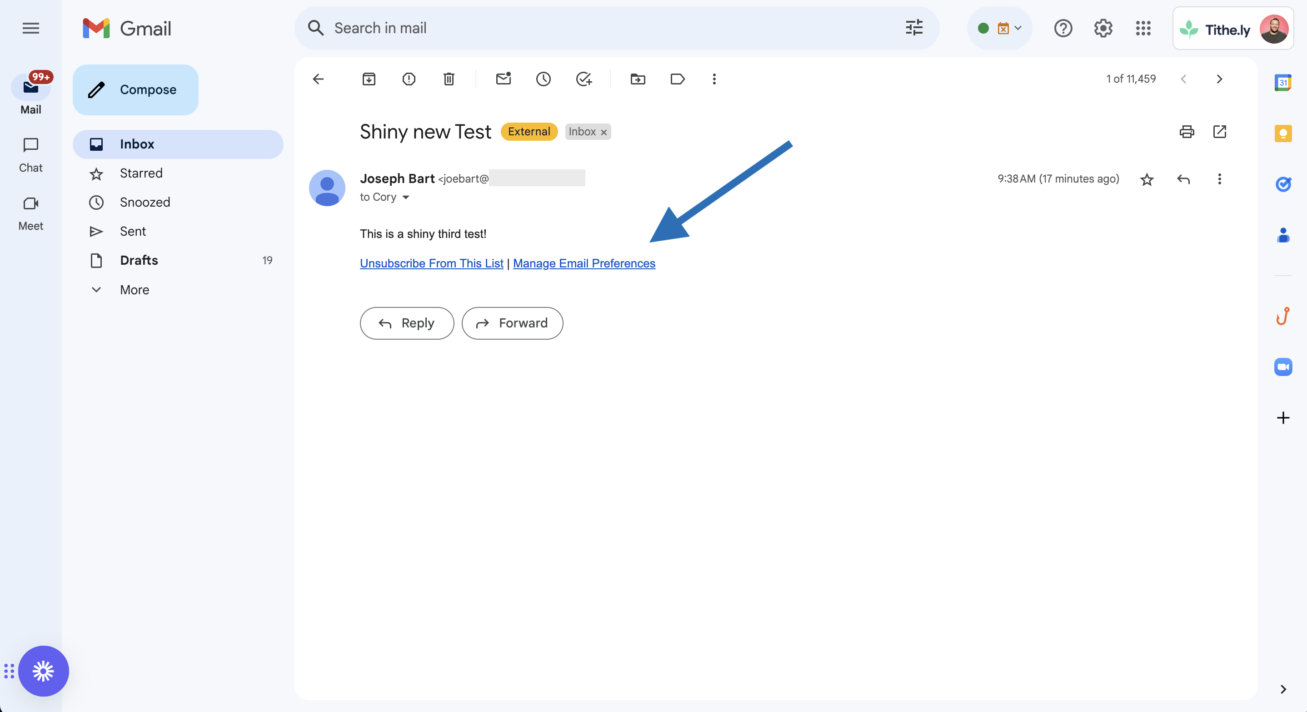This screenshot has width=1307, height=712.
Task: Click the External label badge
Action: [x=529, y=132]
